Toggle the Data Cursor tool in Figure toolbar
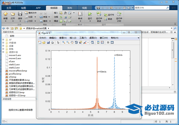The width and height of the screenshot is (179, 125). point(80,42)
